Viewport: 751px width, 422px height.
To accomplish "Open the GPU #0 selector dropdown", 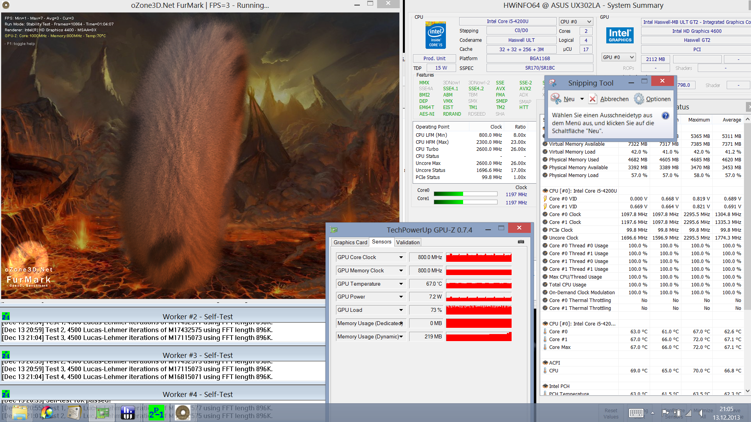I will pos(631,57).
